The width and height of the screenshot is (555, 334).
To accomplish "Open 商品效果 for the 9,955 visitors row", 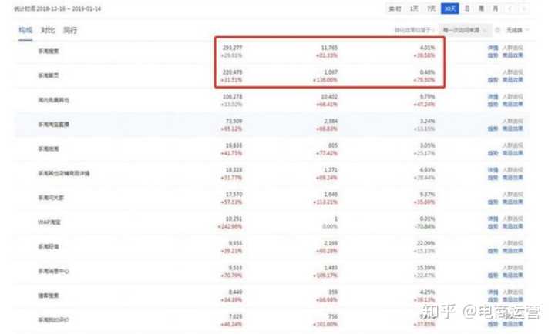I will tap(513, 251).
